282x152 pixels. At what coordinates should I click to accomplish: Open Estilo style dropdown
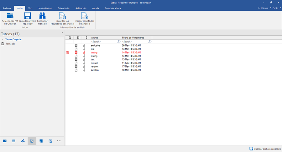(x=275, y=8)
